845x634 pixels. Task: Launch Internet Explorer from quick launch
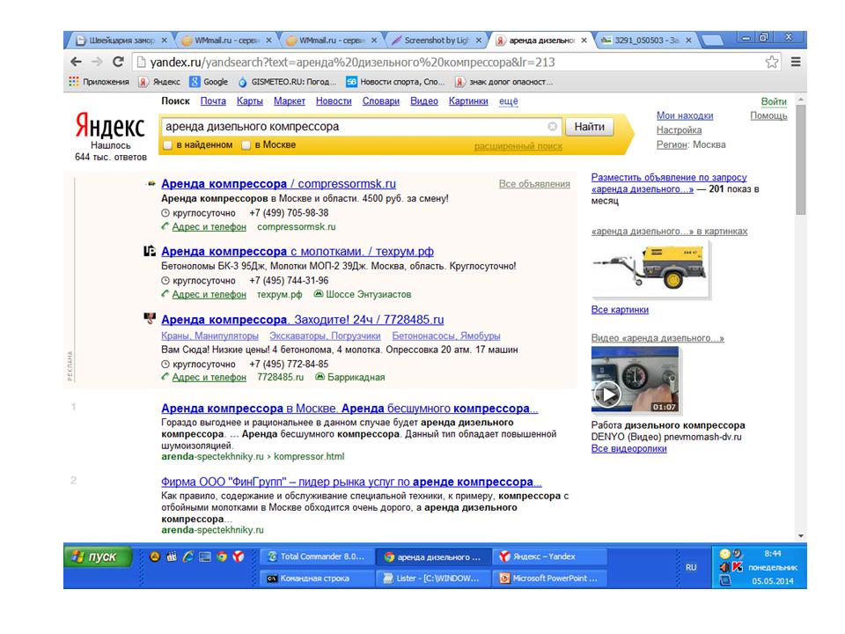(188, 557)
